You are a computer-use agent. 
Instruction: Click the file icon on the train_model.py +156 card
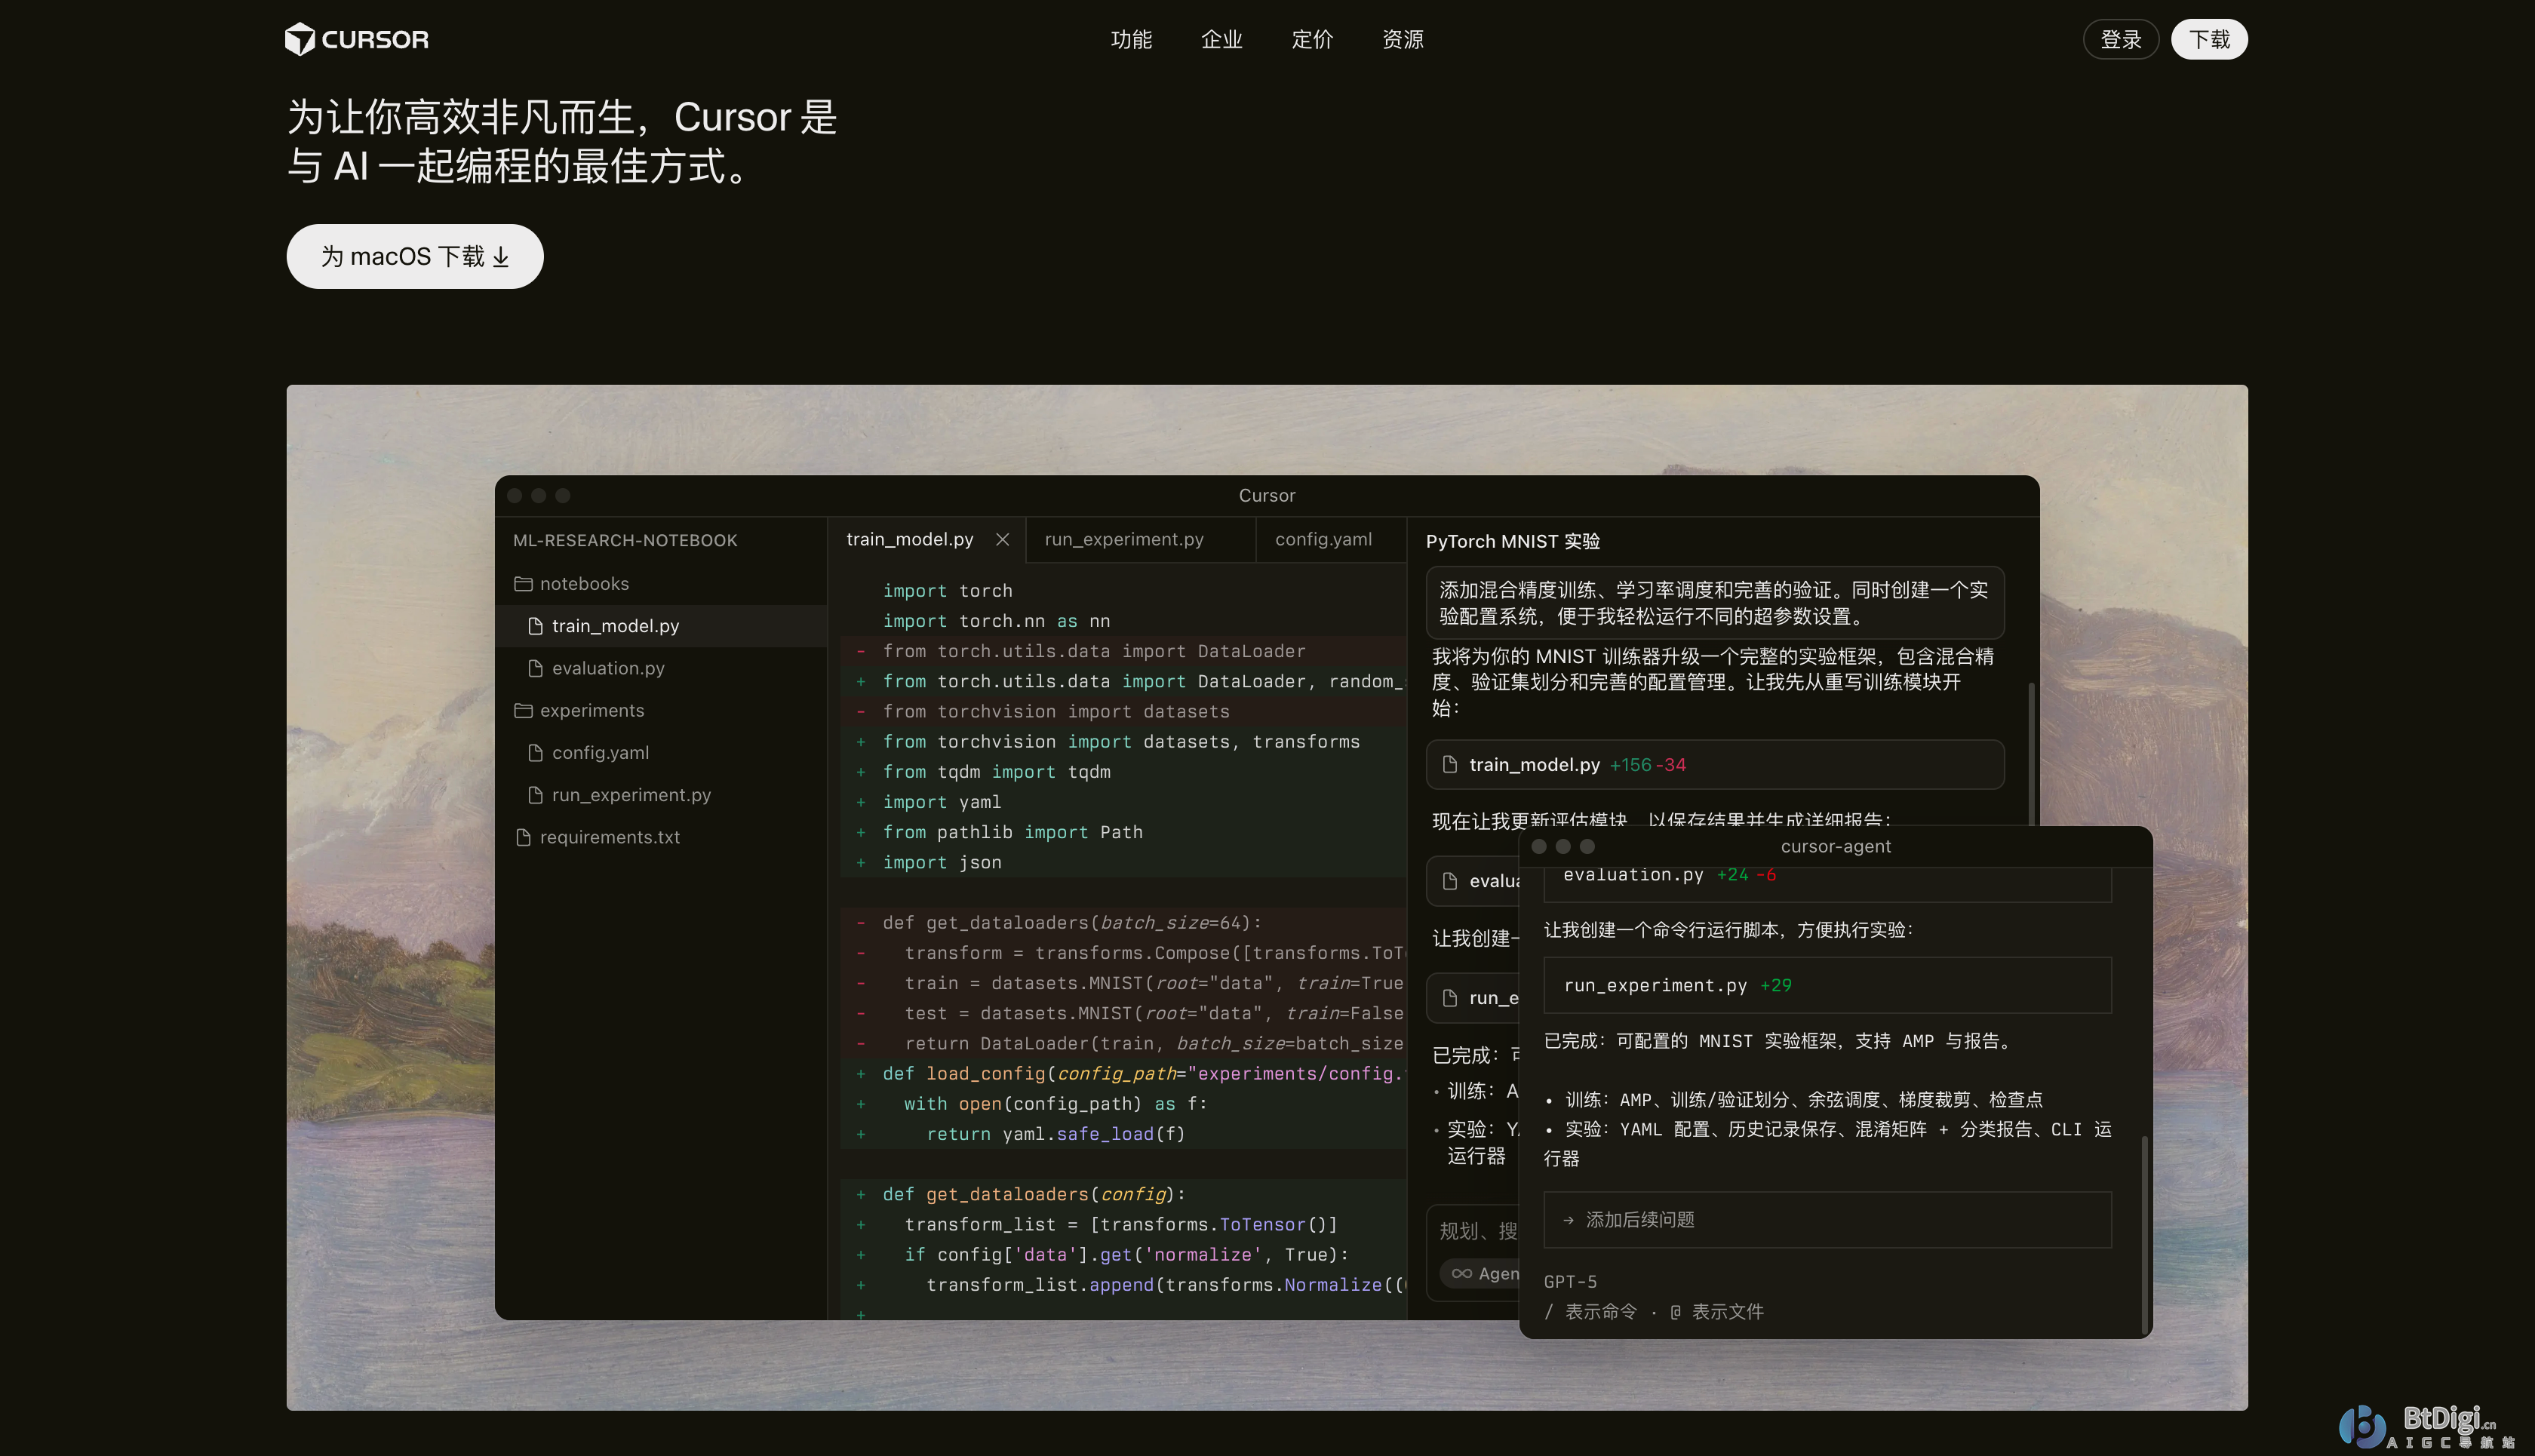(1450, 764)
